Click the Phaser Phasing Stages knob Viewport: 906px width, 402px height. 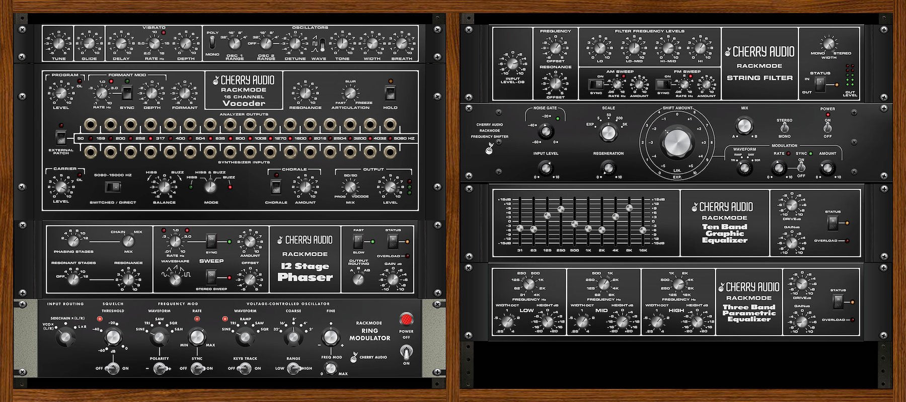[73, 240]
